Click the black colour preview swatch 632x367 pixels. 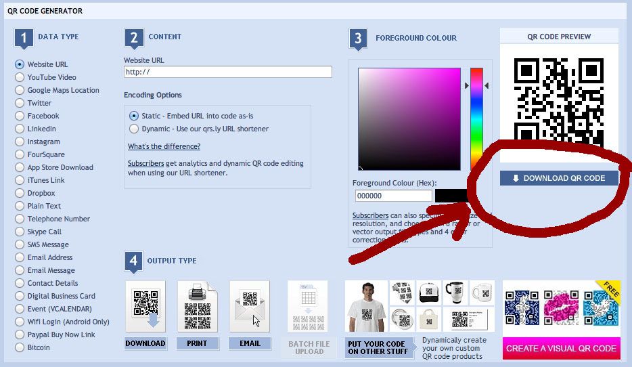click(451, 196)
